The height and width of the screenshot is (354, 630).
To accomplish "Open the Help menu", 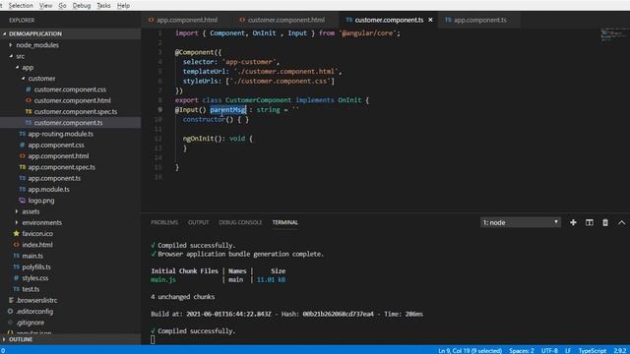I will [123, 6].
